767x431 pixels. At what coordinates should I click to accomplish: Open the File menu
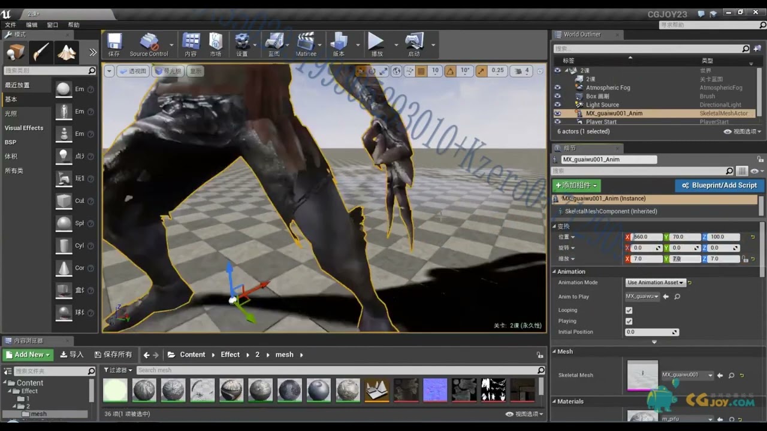[x=10, y=25]
